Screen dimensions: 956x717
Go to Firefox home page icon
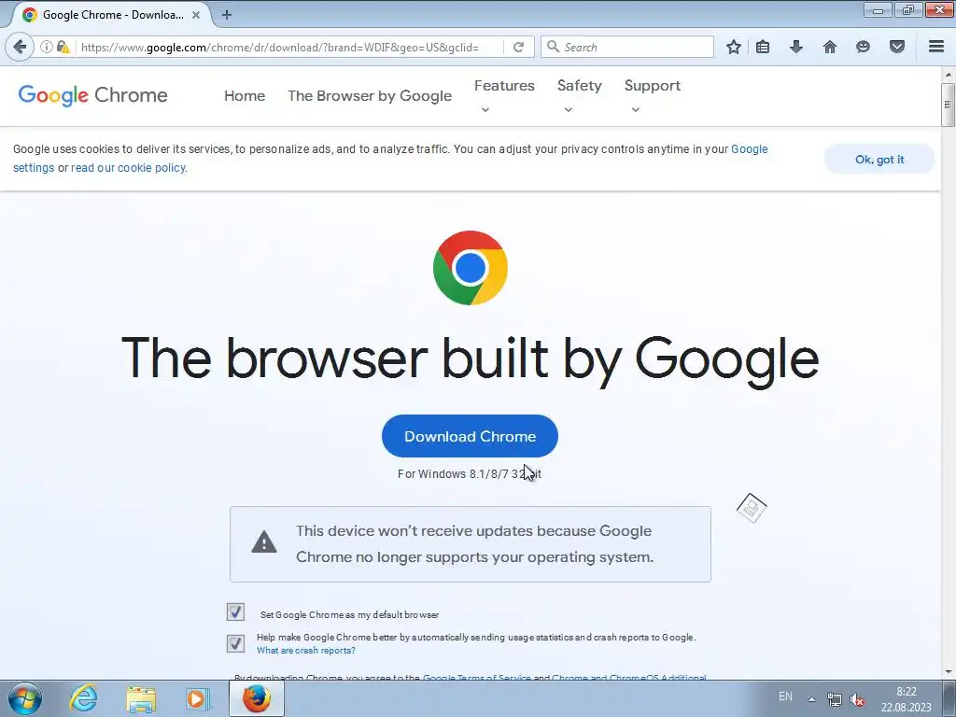tap(830, 47)
